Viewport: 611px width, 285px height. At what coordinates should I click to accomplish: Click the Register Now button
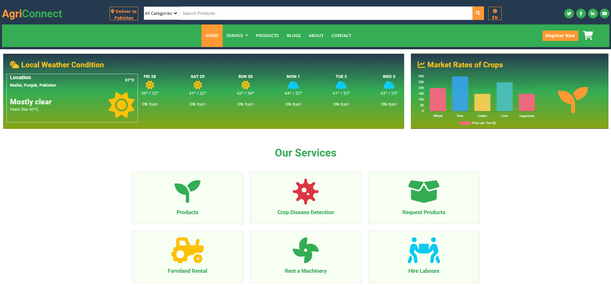pos(560,36)
